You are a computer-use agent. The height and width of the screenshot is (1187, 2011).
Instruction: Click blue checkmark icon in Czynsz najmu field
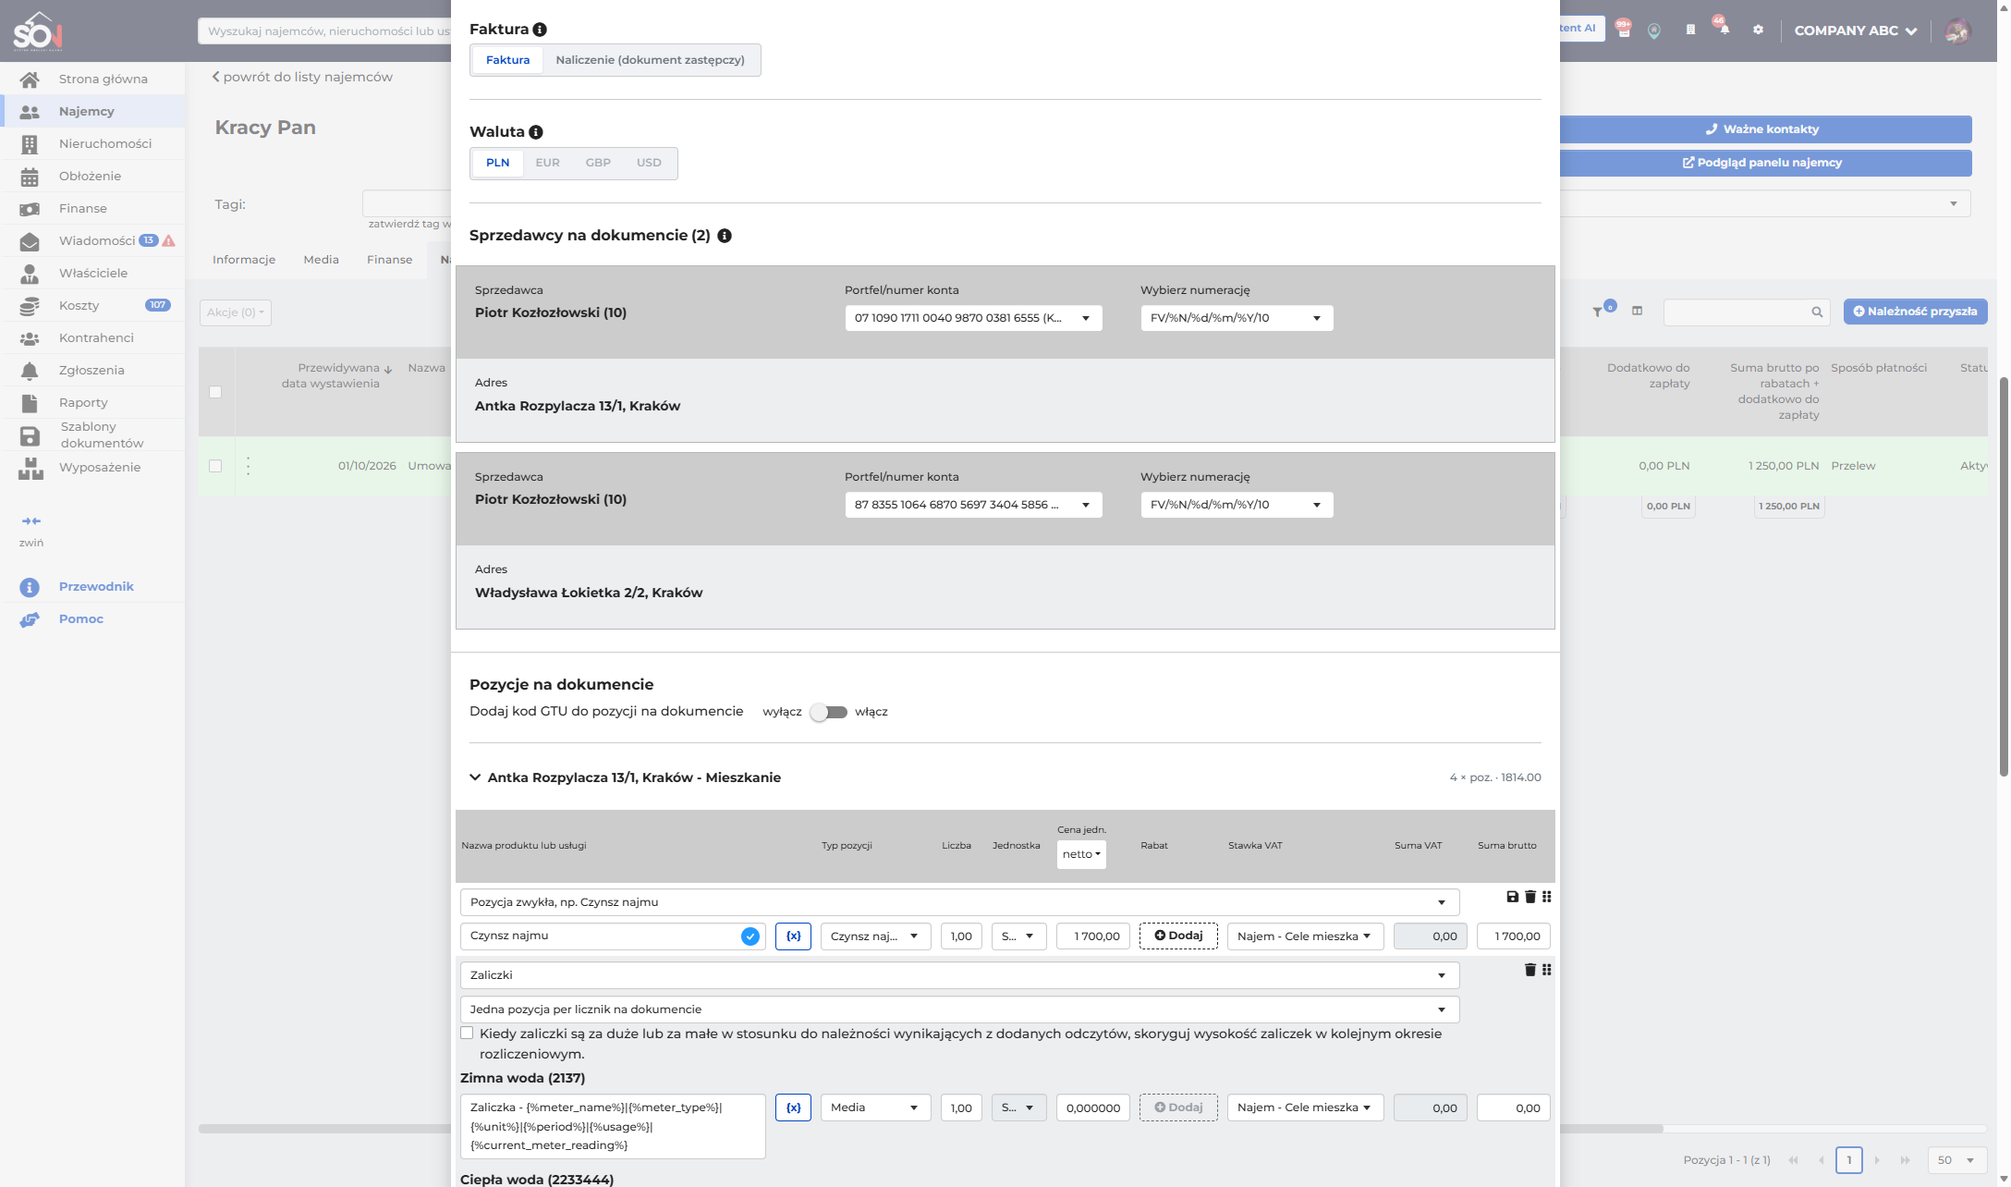[750, 936]
